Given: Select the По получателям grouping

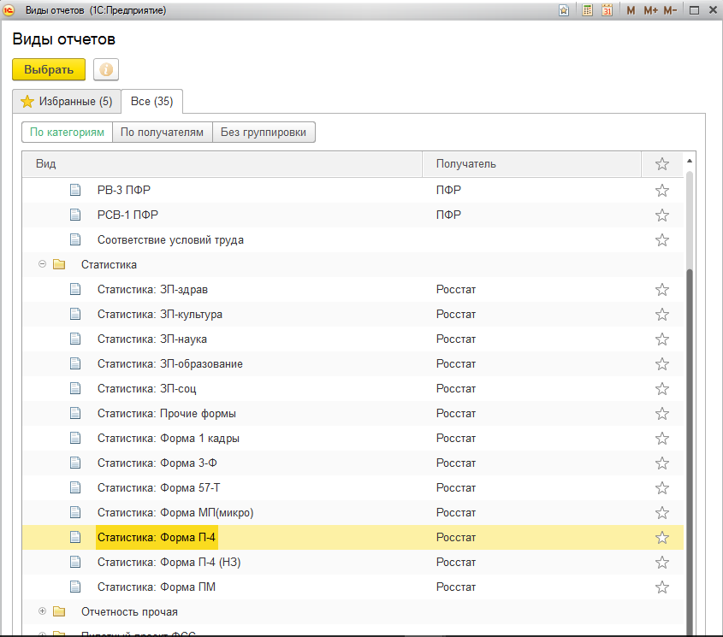Looking at the screenshot, I should click(162, 133).
